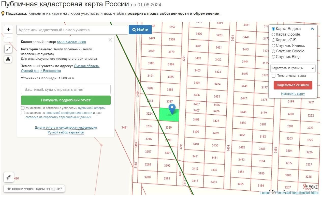Click the email input for report
Viewport: 322px width, 199px height.
click(x=66, y=89)
